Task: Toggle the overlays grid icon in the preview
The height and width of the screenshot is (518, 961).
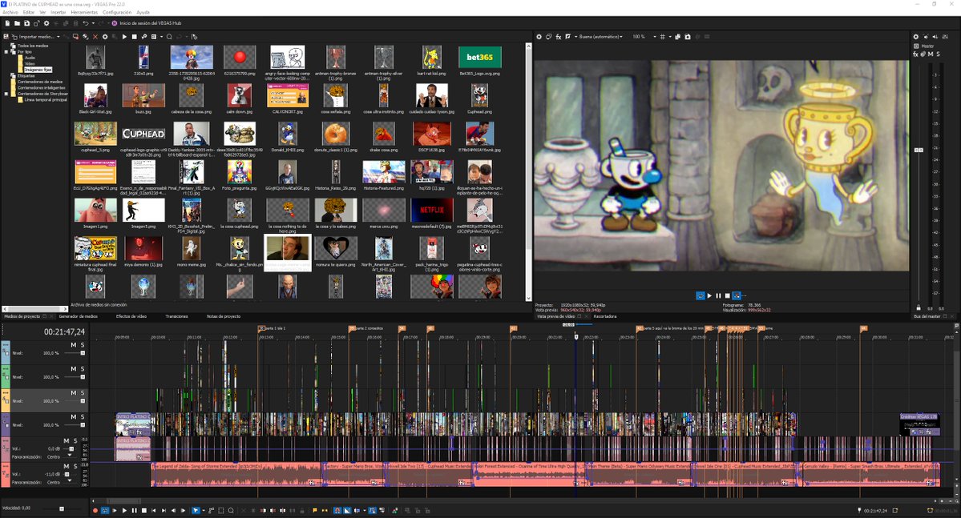Action: 663,37
